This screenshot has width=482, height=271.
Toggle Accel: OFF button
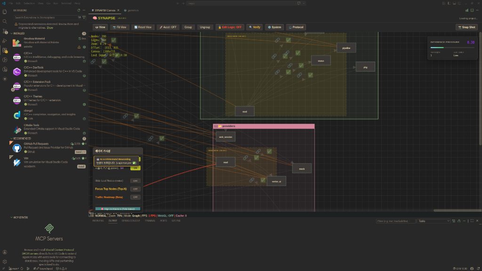click(168, 27)
